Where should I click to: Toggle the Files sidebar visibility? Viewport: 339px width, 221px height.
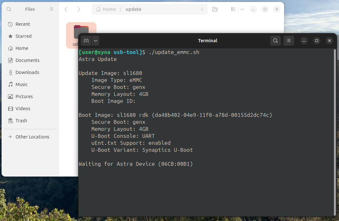point(51,9)
